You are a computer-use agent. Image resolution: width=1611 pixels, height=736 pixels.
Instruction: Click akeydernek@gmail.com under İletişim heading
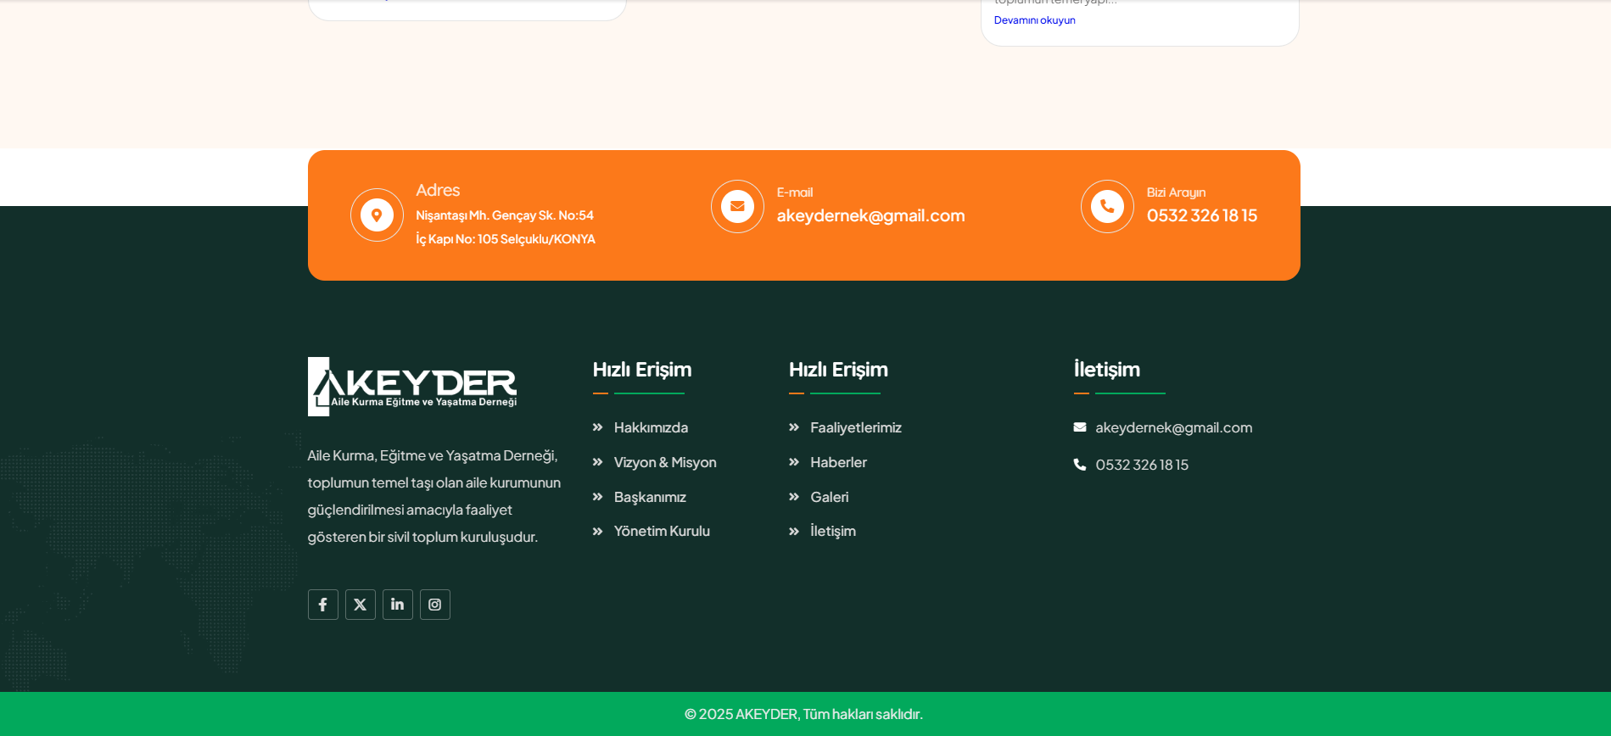coord(1172,427)
